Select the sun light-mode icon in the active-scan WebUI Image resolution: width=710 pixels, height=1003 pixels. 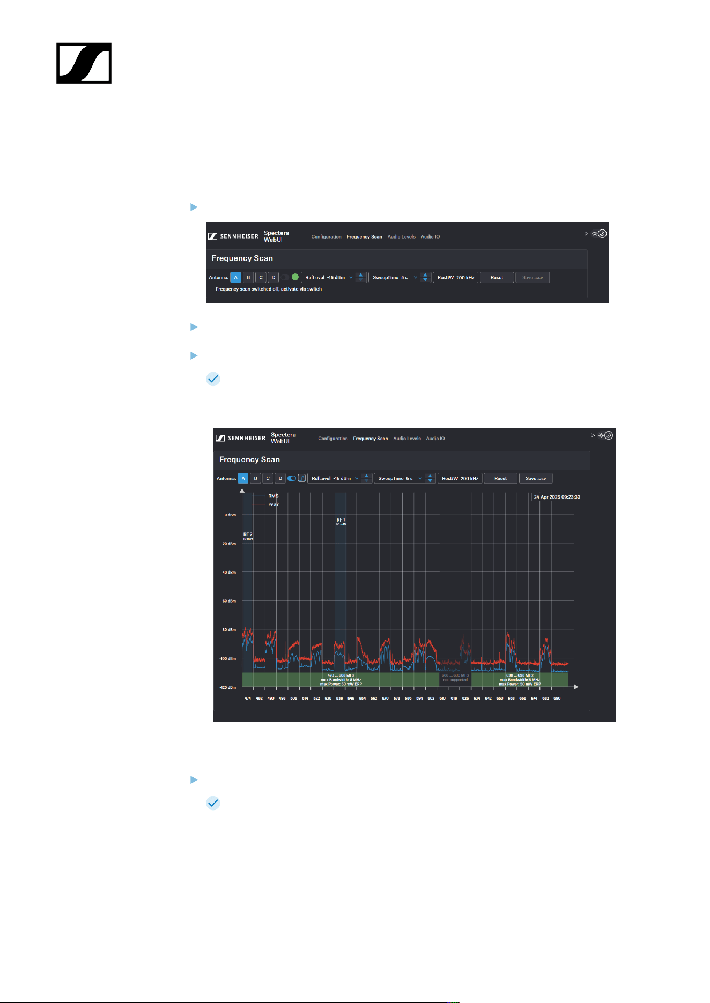(x=601, y=435)
